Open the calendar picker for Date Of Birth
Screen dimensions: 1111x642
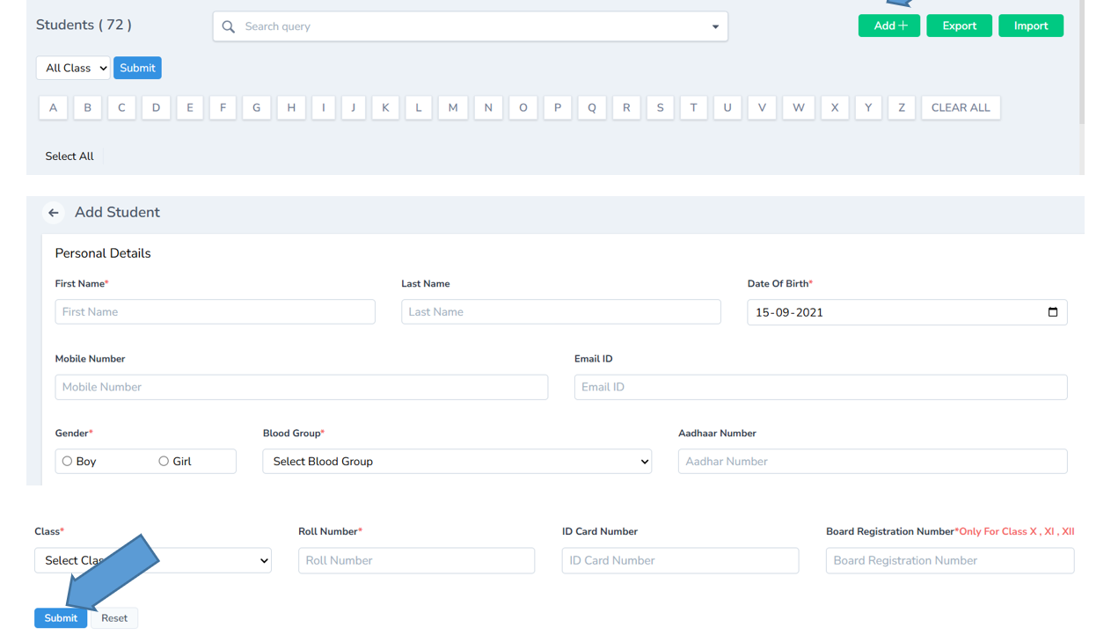(1053, 311)
